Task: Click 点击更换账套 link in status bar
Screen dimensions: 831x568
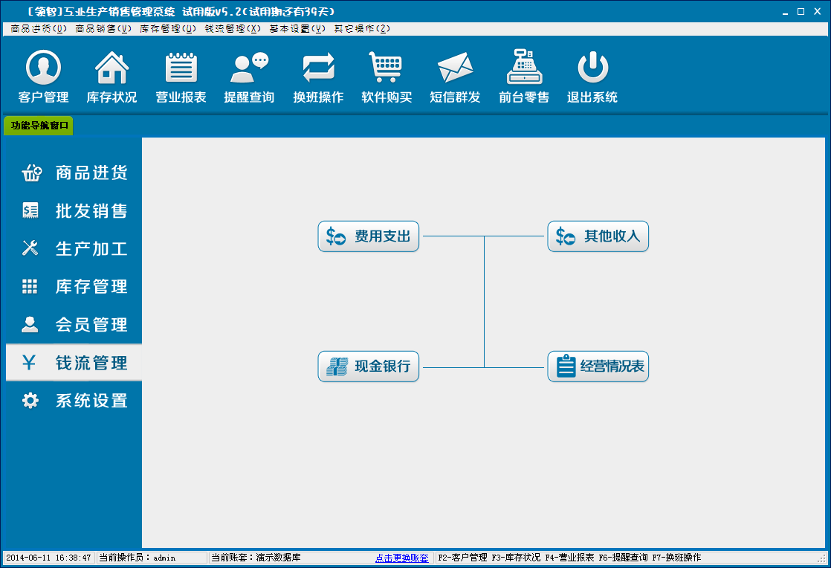Action: [401, 558]
